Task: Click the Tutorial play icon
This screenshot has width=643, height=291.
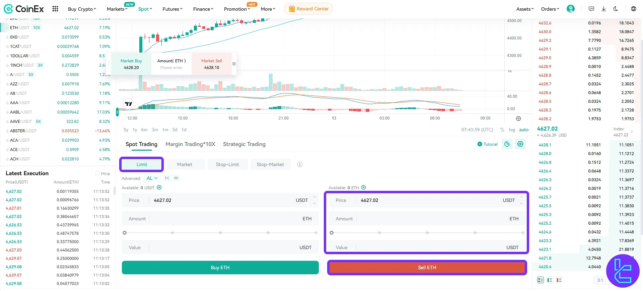Action: [x=480, y=144]
